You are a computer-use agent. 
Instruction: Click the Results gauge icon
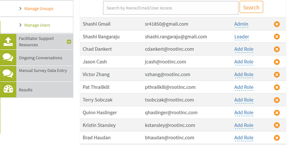pyautogui.click(x=8, y=90)
